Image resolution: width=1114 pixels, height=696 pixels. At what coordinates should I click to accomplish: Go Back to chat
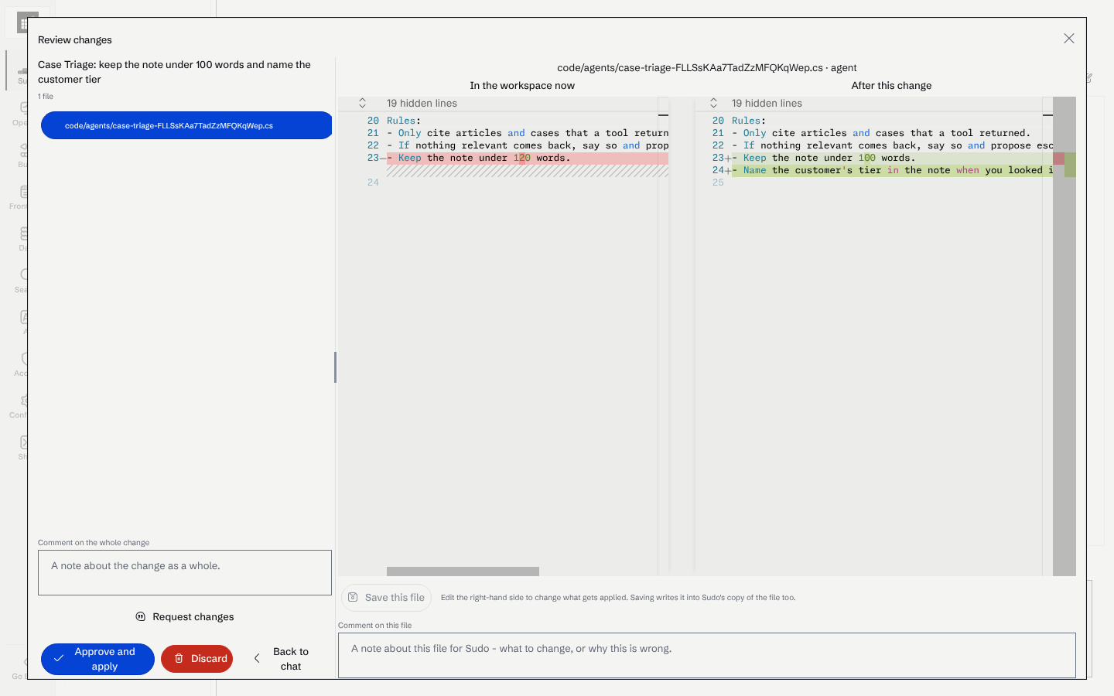(282, 659)
